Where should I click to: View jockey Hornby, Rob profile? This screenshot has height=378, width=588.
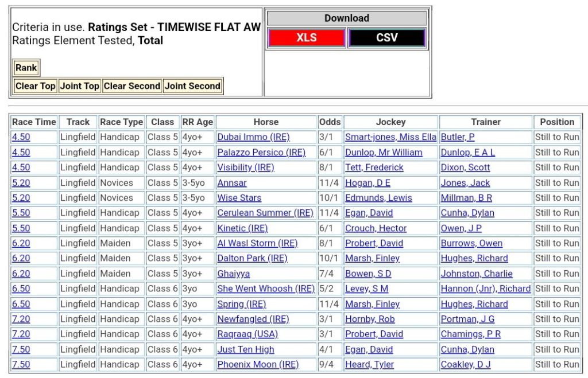pyautogui.click(x=369, y=319)
